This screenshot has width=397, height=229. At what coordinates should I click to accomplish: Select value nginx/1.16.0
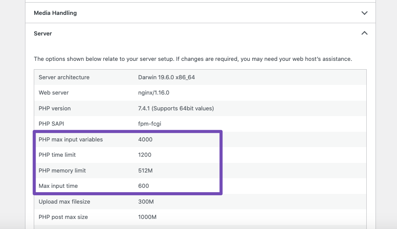click(x=154, y=93)
